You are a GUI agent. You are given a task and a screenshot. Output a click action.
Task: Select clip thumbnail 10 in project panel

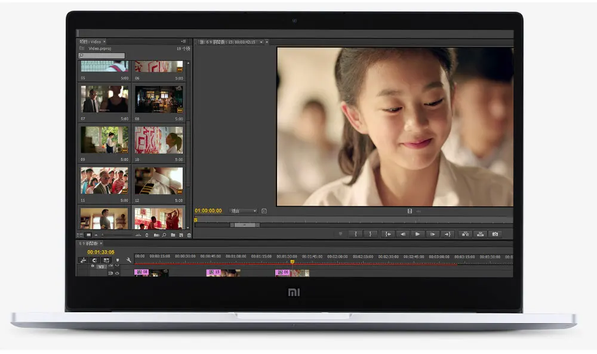pos(159,140)
